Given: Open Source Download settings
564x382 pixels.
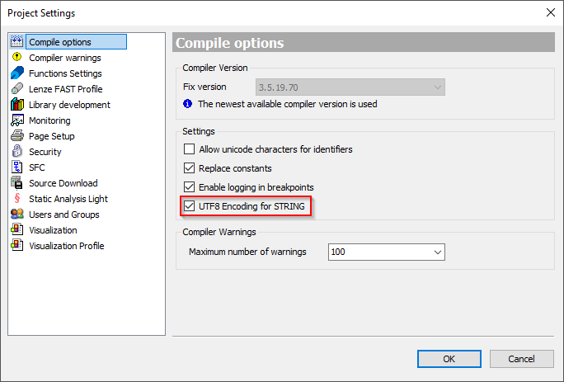Looking at the screenshot, I should 63,183.
